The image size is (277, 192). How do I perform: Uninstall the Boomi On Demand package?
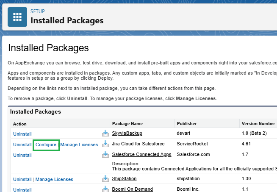(x=22, y=189)
